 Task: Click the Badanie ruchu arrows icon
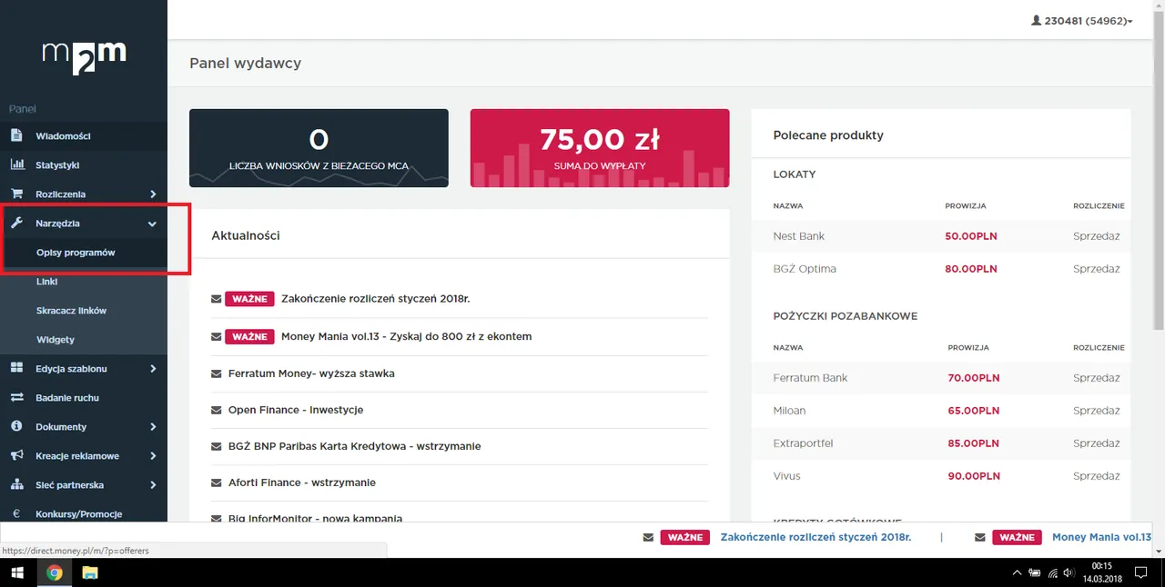(16, 397)
